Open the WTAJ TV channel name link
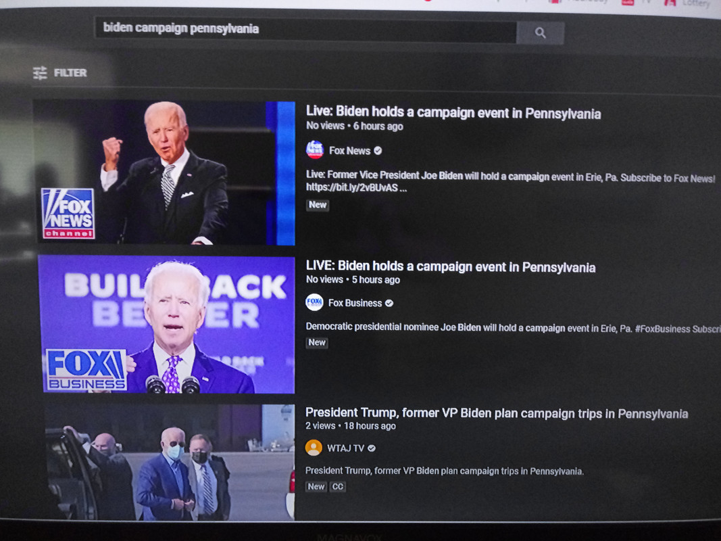The height and width of the screenshot is (541, 721). click(345, 448)
